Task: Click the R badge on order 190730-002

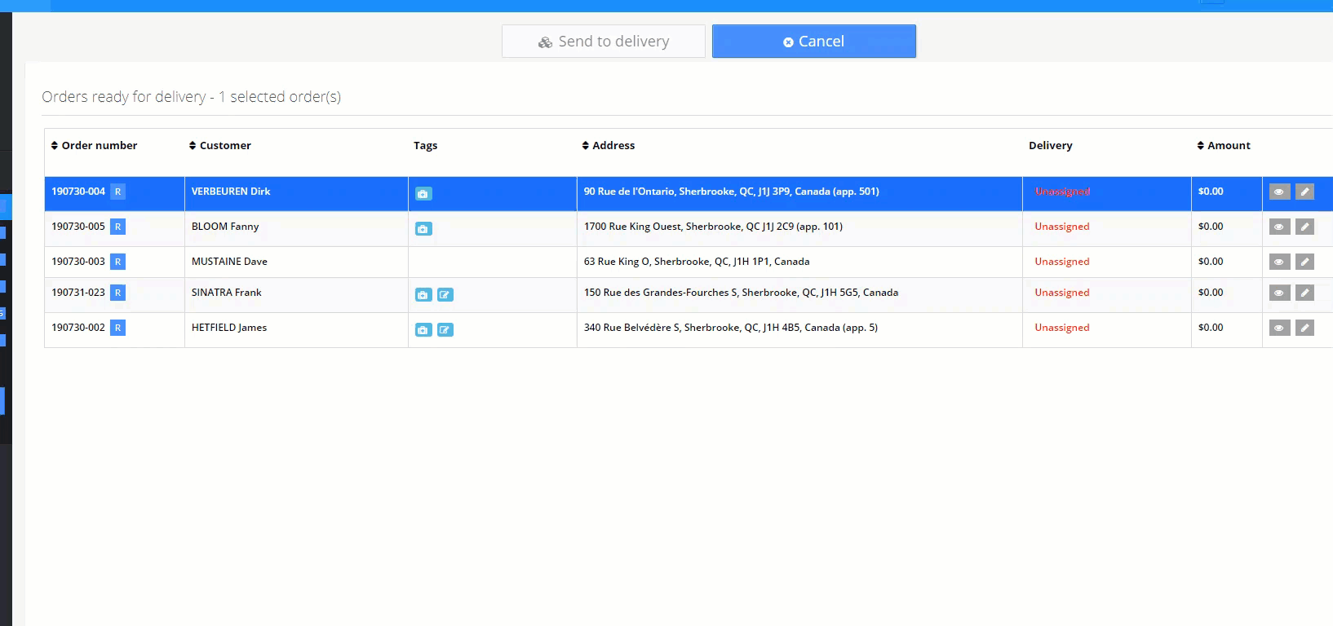Action: [x=118, y=328]
